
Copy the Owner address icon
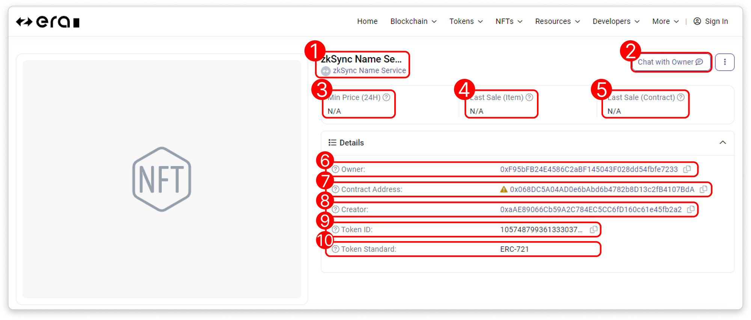(687, 169)
